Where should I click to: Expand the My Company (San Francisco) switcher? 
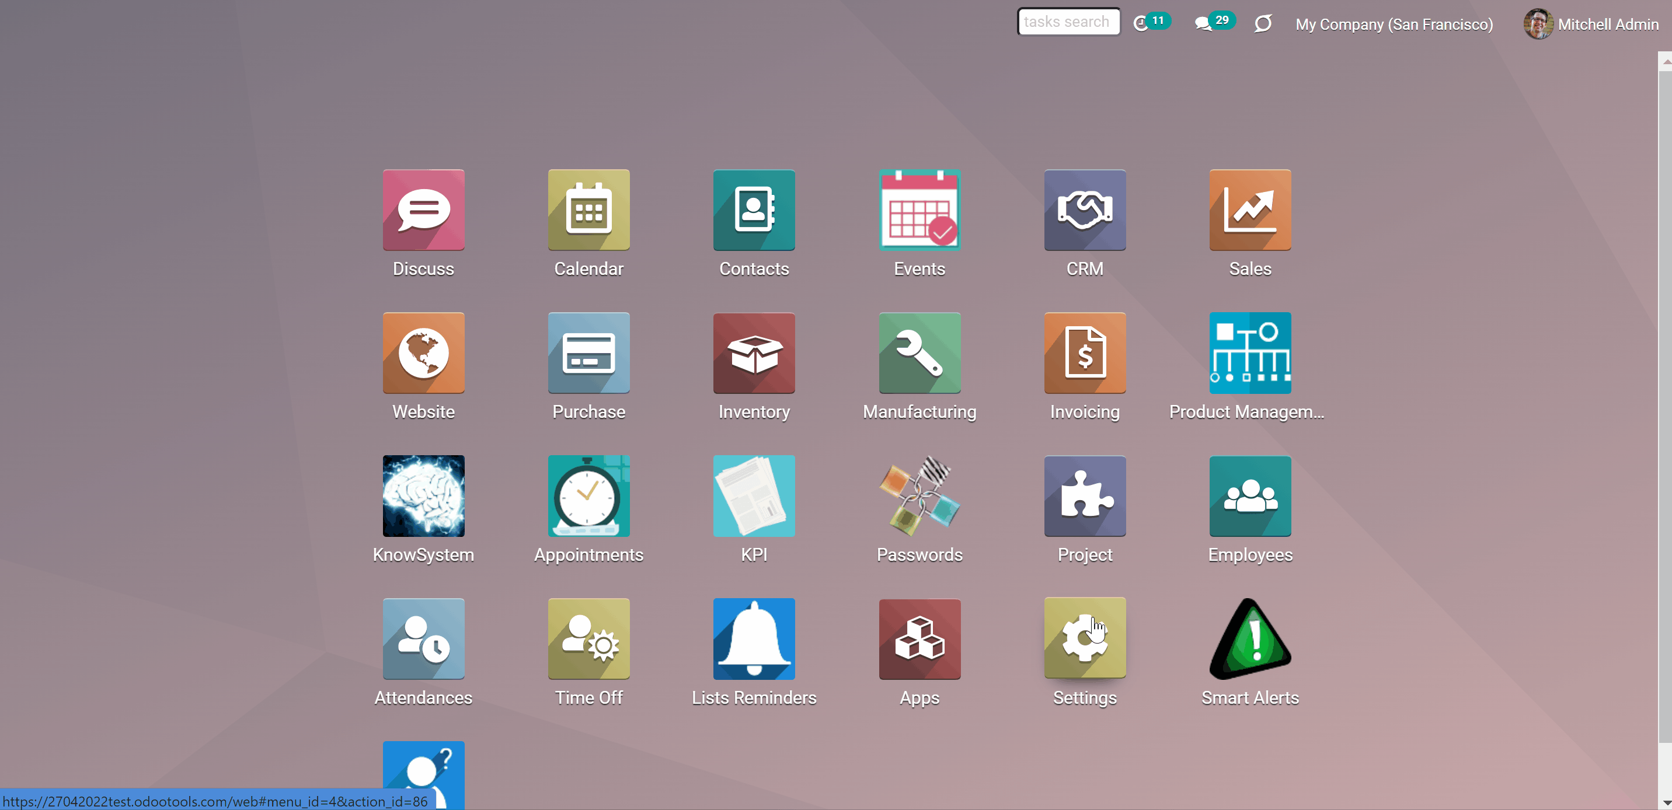pyautogui.click(x=1394, y=24)
